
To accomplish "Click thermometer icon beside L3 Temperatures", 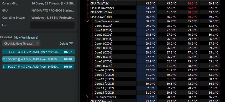I will (x=92, y=97).
